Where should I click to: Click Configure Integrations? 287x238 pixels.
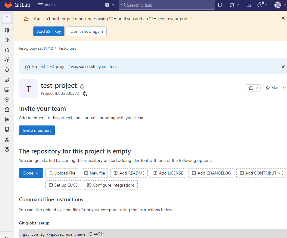coord(111,185)
